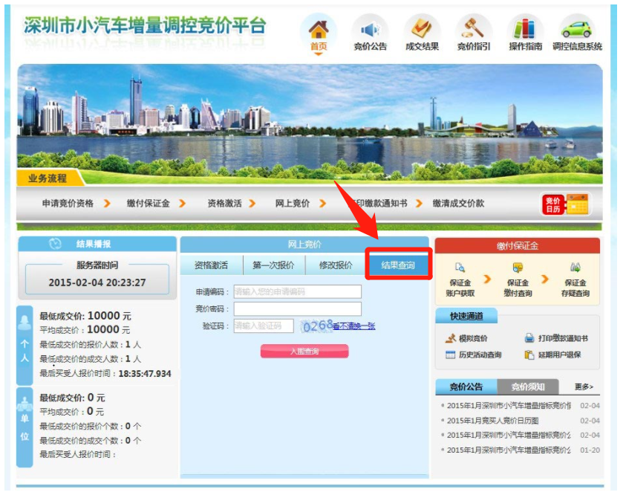Click the 模拟竞价 simulation icon

click(451, 337)
